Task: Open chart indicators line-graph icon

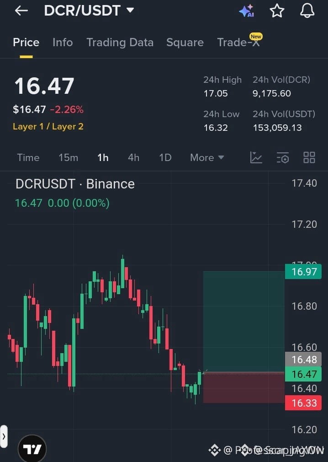Action: click(x=256, y=158)
